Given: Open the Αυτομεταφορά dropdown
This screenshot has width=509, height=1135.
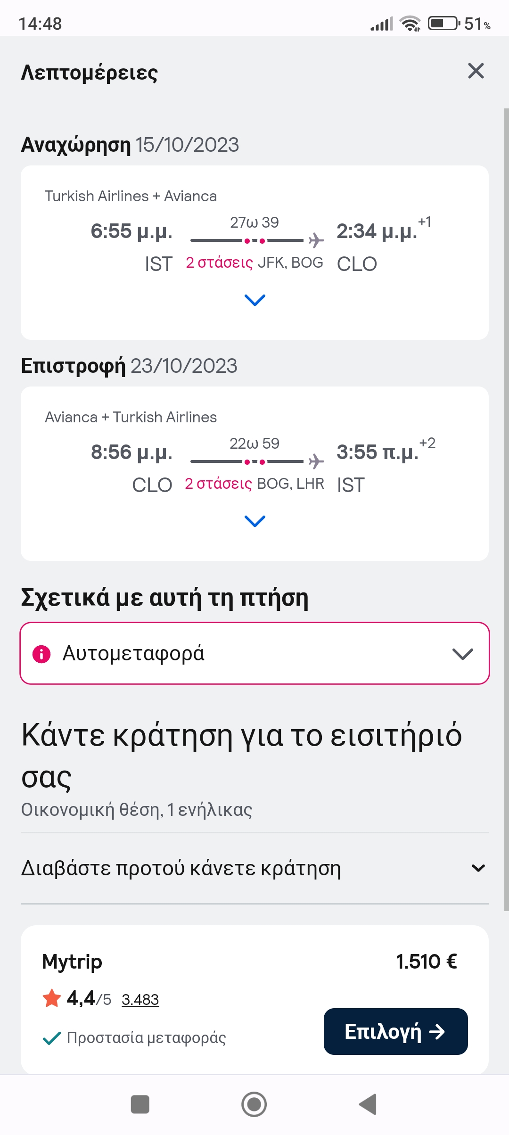Looking at the screenshot, I should point(462,654).
